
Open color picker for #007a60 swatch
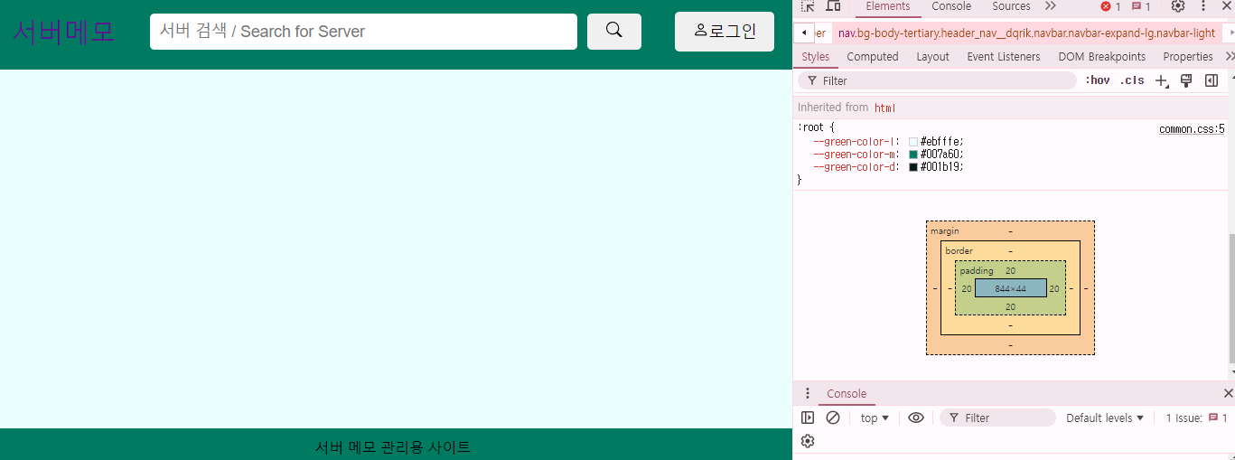coord(913,155)
